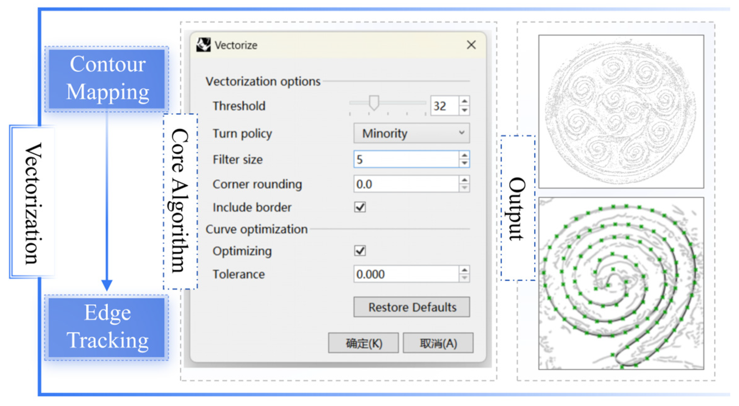The width and height of the screenshot is (739, 406).
Task: Decrease Threshold with down arrow
Action: tap(464, 110)
